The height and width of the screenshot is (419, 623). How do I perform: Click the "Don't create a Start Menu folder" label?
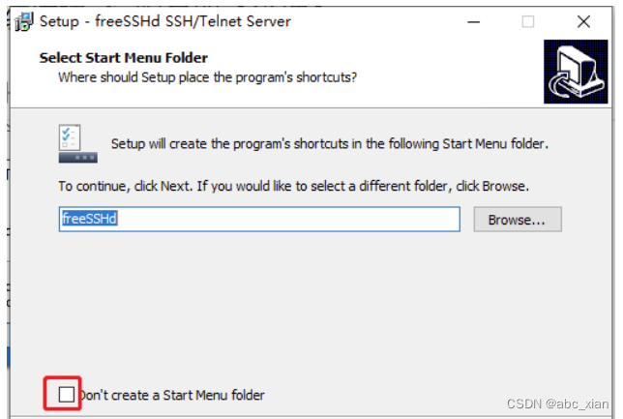(x=172, y=395)
